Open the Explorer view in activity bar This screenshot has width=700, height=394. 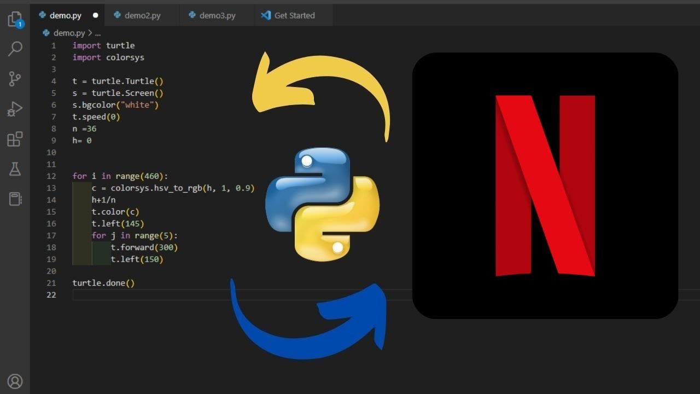(15, 20)
